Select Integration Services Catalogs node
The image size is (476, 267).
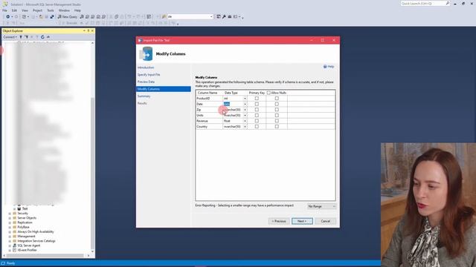36,241
